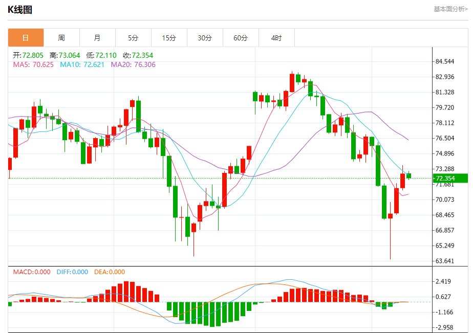Click the K线图 heading
The width and height of the screenshot is (473, 333).
click(x=20, y=10)
